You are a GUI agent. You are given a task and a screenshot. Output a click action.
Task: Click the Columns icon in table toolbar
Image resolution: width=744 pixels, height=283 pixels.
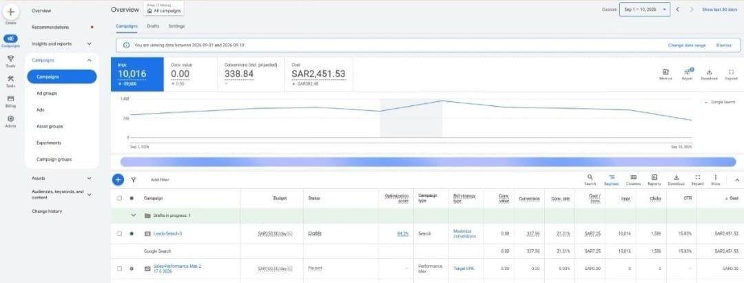point(634,177)
